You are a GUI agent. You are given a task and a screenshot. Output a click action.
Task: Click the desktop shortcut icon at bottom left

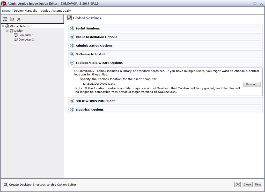point(5,185)
